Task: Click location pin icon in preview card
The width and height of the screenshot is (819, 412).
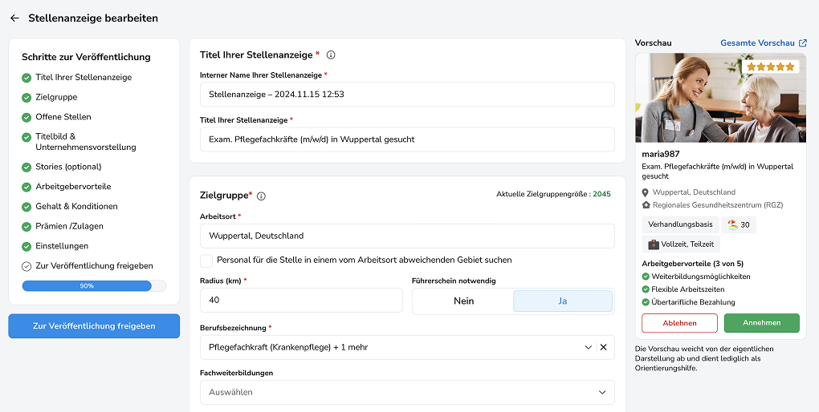Action: pyautogui.click(x=646, y=192)
